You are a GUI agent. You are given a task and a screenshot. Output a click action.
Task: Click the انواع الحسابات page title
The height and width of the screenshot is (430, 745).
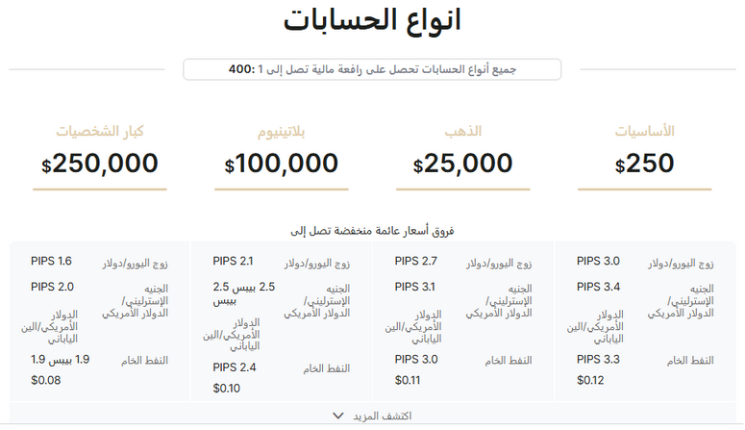pyautogui.click(x=372, y=21)
